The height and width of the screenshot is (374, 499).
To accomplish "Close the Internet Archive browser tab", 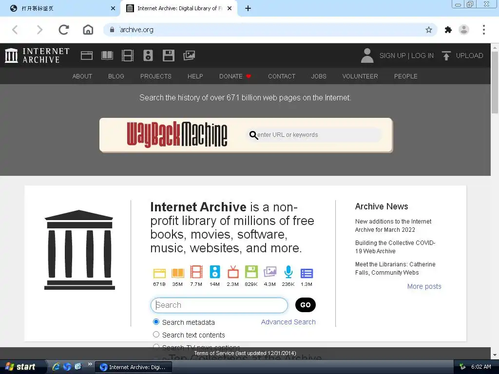I will [x=230, y=9].
